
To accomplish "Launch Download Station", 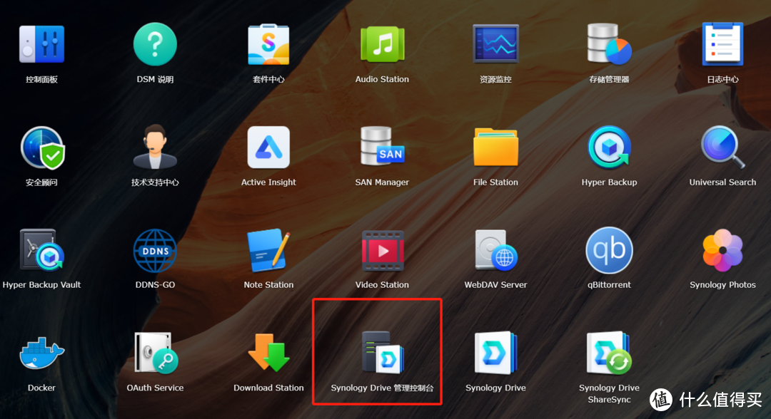I will click(x=268, y=352).
